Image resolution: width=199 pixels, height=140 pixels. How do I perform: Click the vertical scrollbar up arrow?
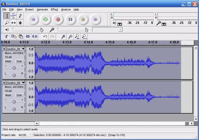[196, 48]
